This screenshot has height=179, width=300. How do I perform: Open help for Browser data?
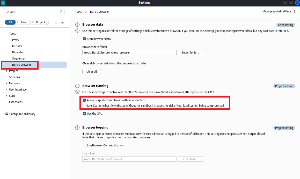pos(77,25)
